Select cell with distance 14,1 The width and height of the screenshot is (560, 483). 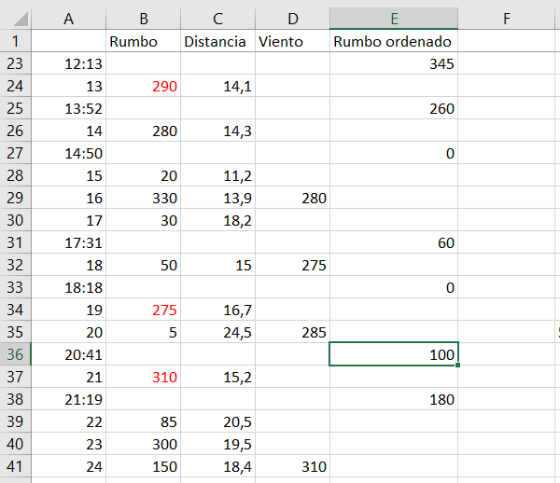pyautogui.click(x=217, y=87)
